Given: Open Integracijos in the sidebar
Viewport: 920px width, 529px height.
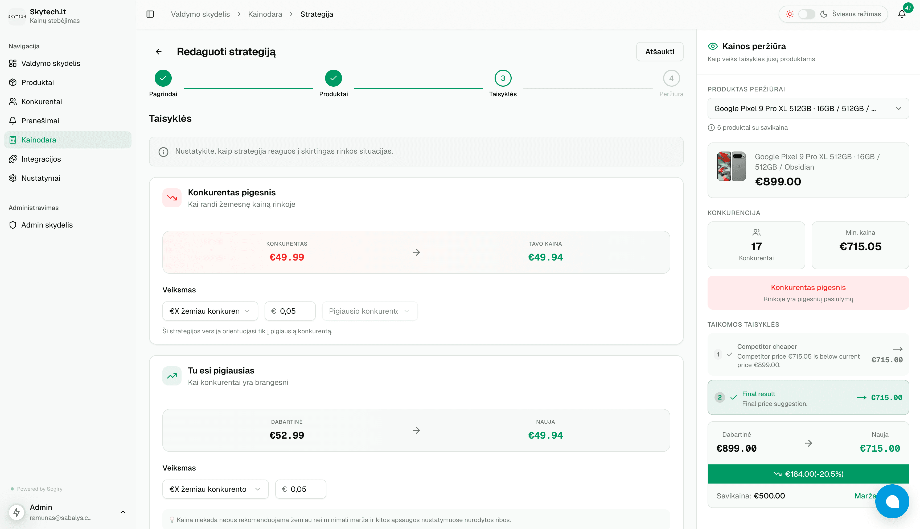Looking at the screenshot, I should (68, 159).
